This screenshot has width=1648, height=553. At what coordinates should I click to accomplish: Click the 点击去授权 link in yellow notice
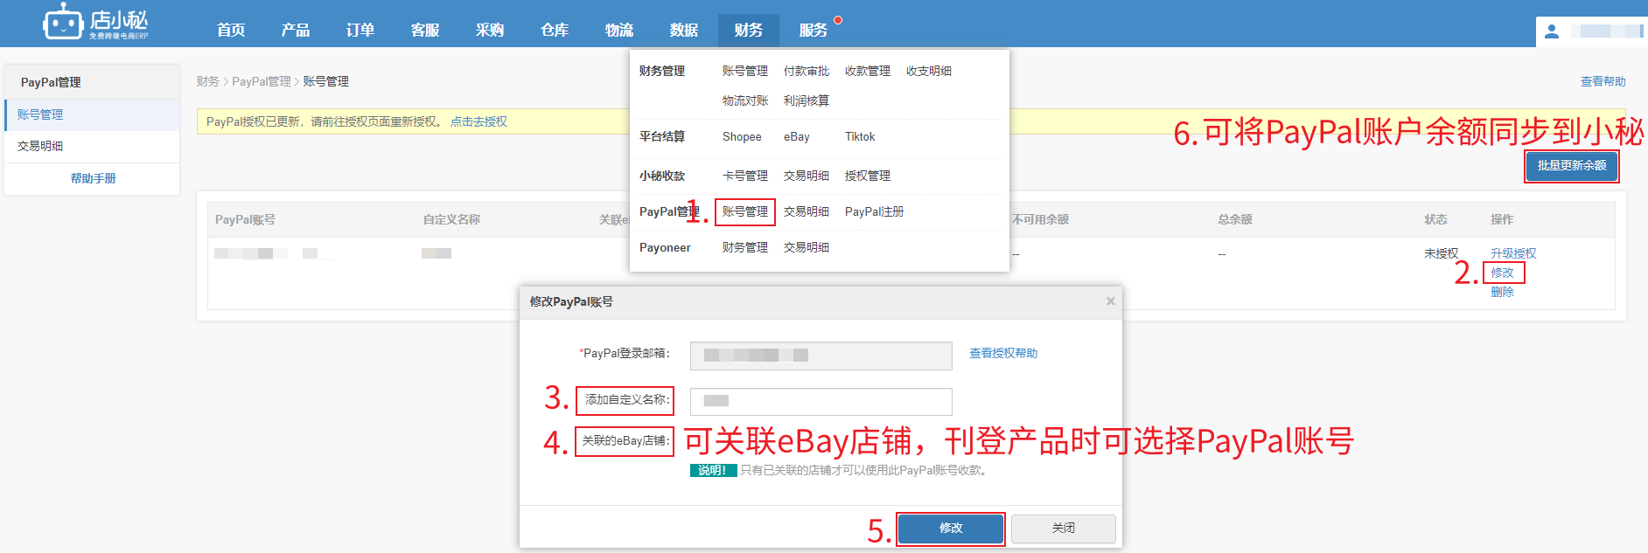point(478,121)
